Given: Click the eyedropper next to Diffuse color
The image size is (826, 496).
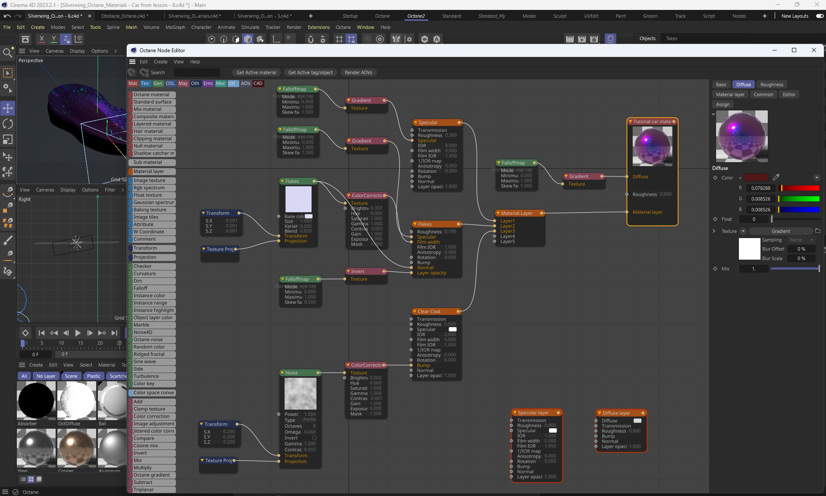Looking at the screenshot, I should click(x=776, y=177).
